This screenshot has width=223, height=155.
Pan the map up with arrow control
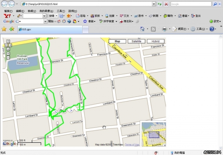8,41
